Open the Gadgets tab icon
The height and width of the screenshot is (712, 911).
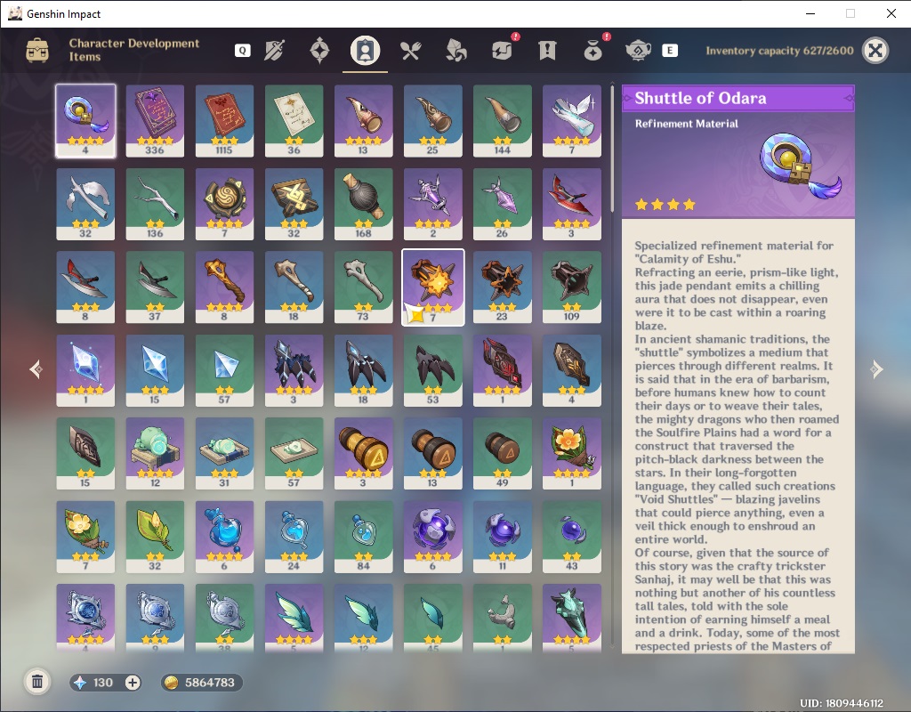504,50
